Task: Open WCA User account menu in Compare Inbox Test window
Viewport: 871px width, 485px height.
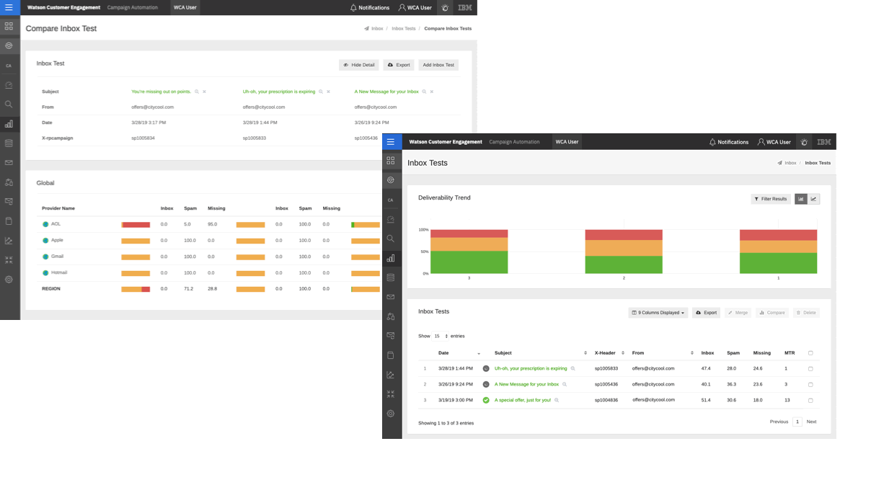Action: (x=415, y=8)
